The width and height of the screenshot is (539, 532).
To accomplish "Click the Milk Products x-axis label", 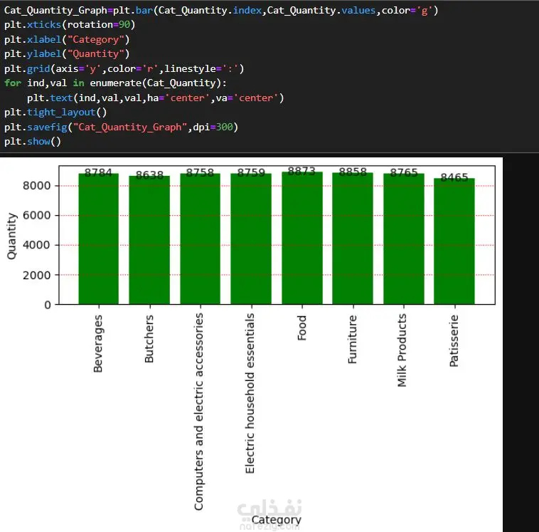I will coord(402,350).
